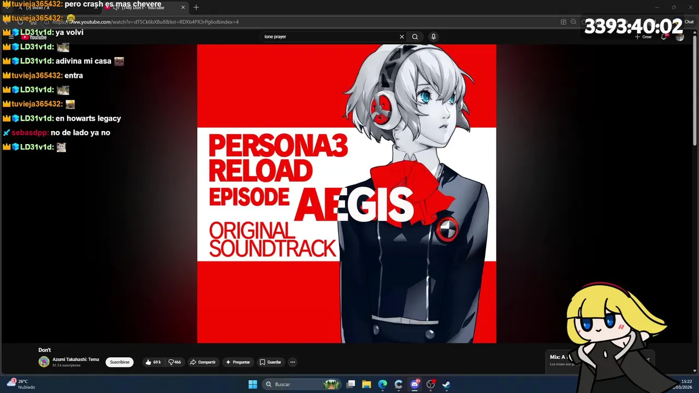The height and width of the screenshot is (393, 699).
Task: Open Discord from the taskbar
Action: (414, 384)
